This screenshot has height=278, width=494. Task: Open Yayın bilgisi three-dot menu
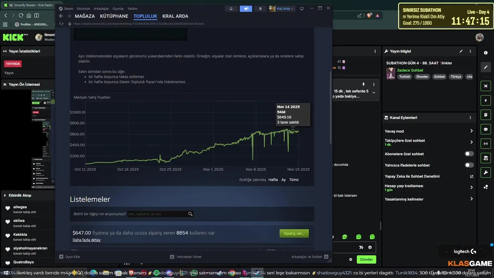point(470,51)
